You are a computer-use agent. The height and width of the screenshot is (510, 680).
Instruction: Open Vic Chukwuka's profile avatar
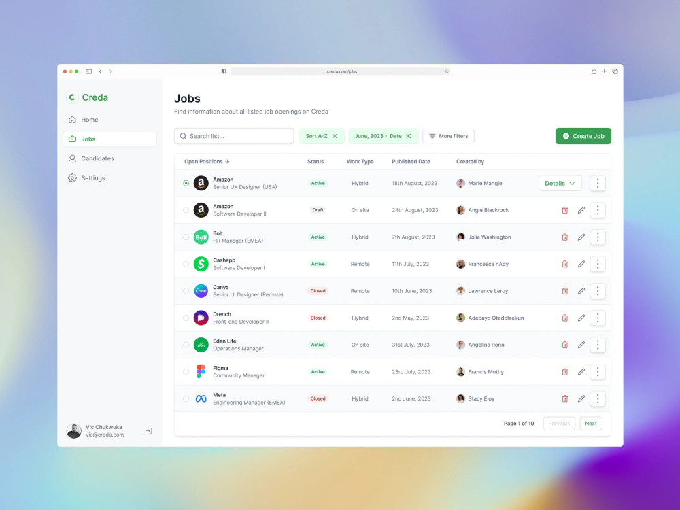point(73,430)
